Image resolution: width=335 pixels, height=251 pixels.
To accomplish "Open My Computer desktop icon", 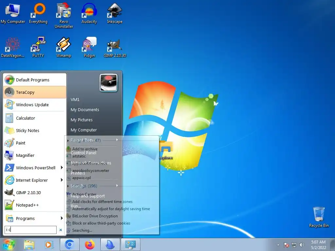I will 13,13.
